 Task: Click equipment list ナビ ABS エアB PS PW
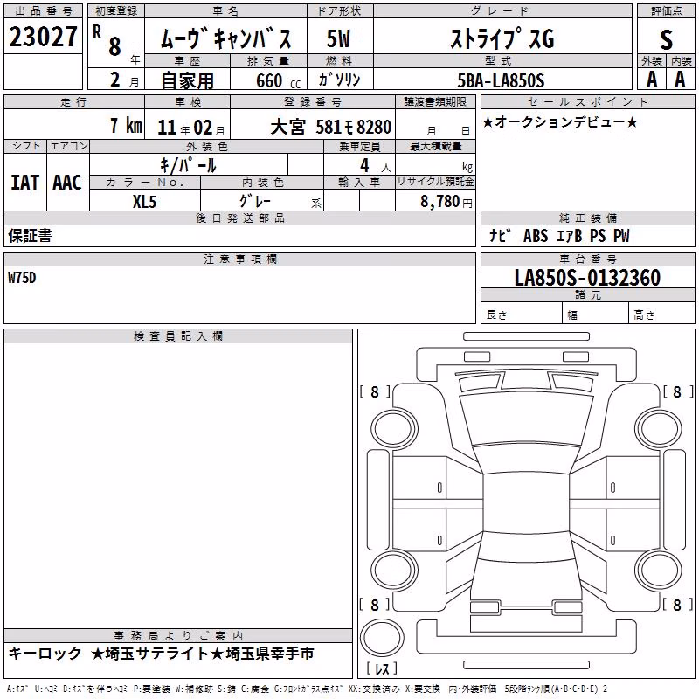pos(559,236)
